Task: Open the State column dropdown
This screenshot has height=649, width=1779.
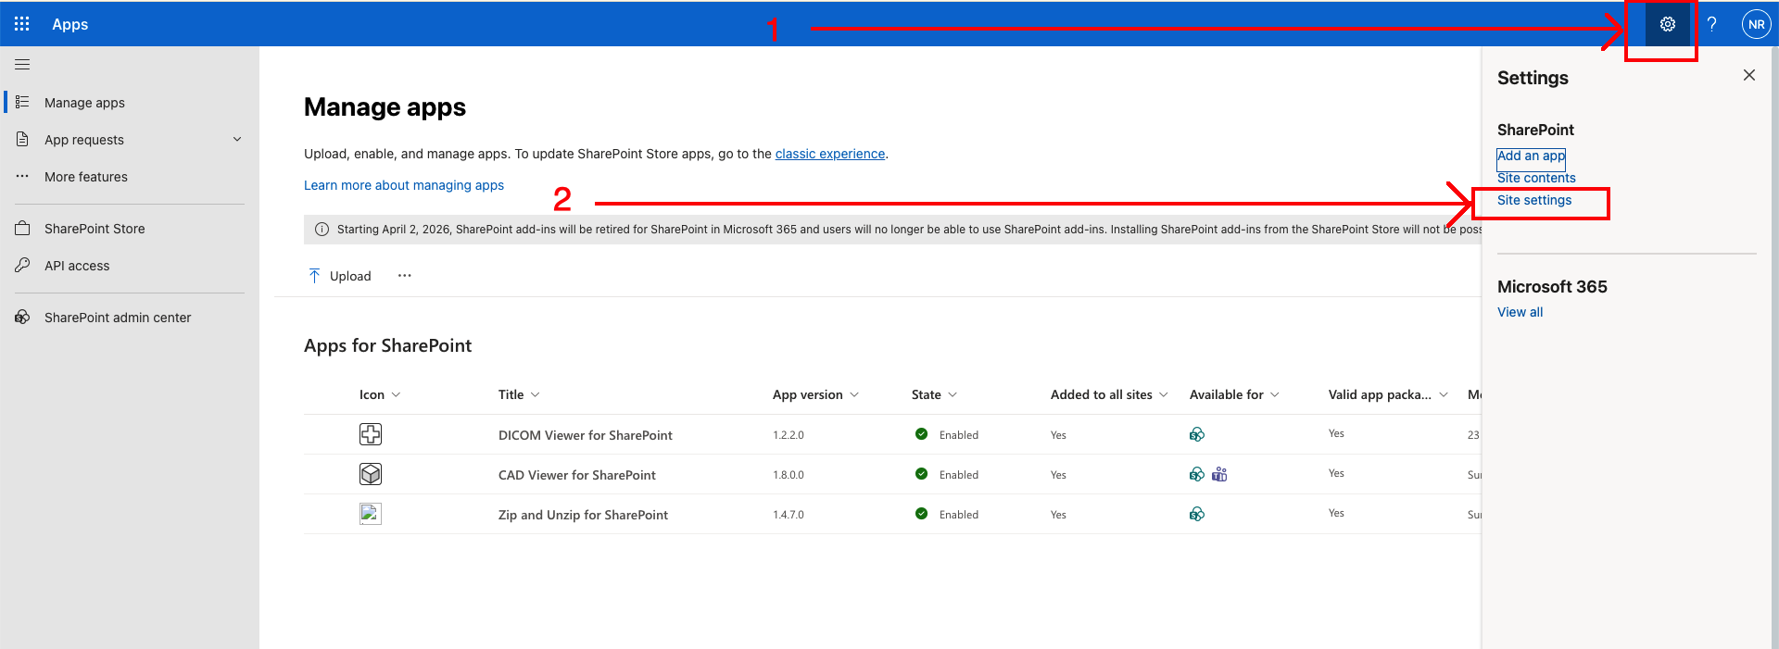Action: click(953, 394)
